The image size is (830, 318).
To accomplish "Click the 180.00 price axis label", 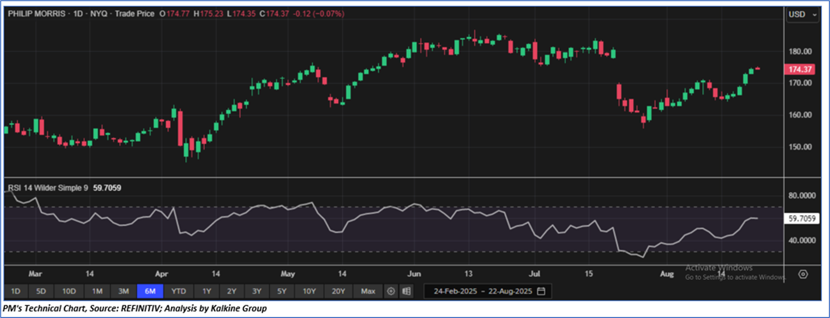I will coord(800,52).
